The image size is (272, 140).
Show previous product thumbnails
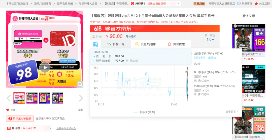[x=9, y=98]
